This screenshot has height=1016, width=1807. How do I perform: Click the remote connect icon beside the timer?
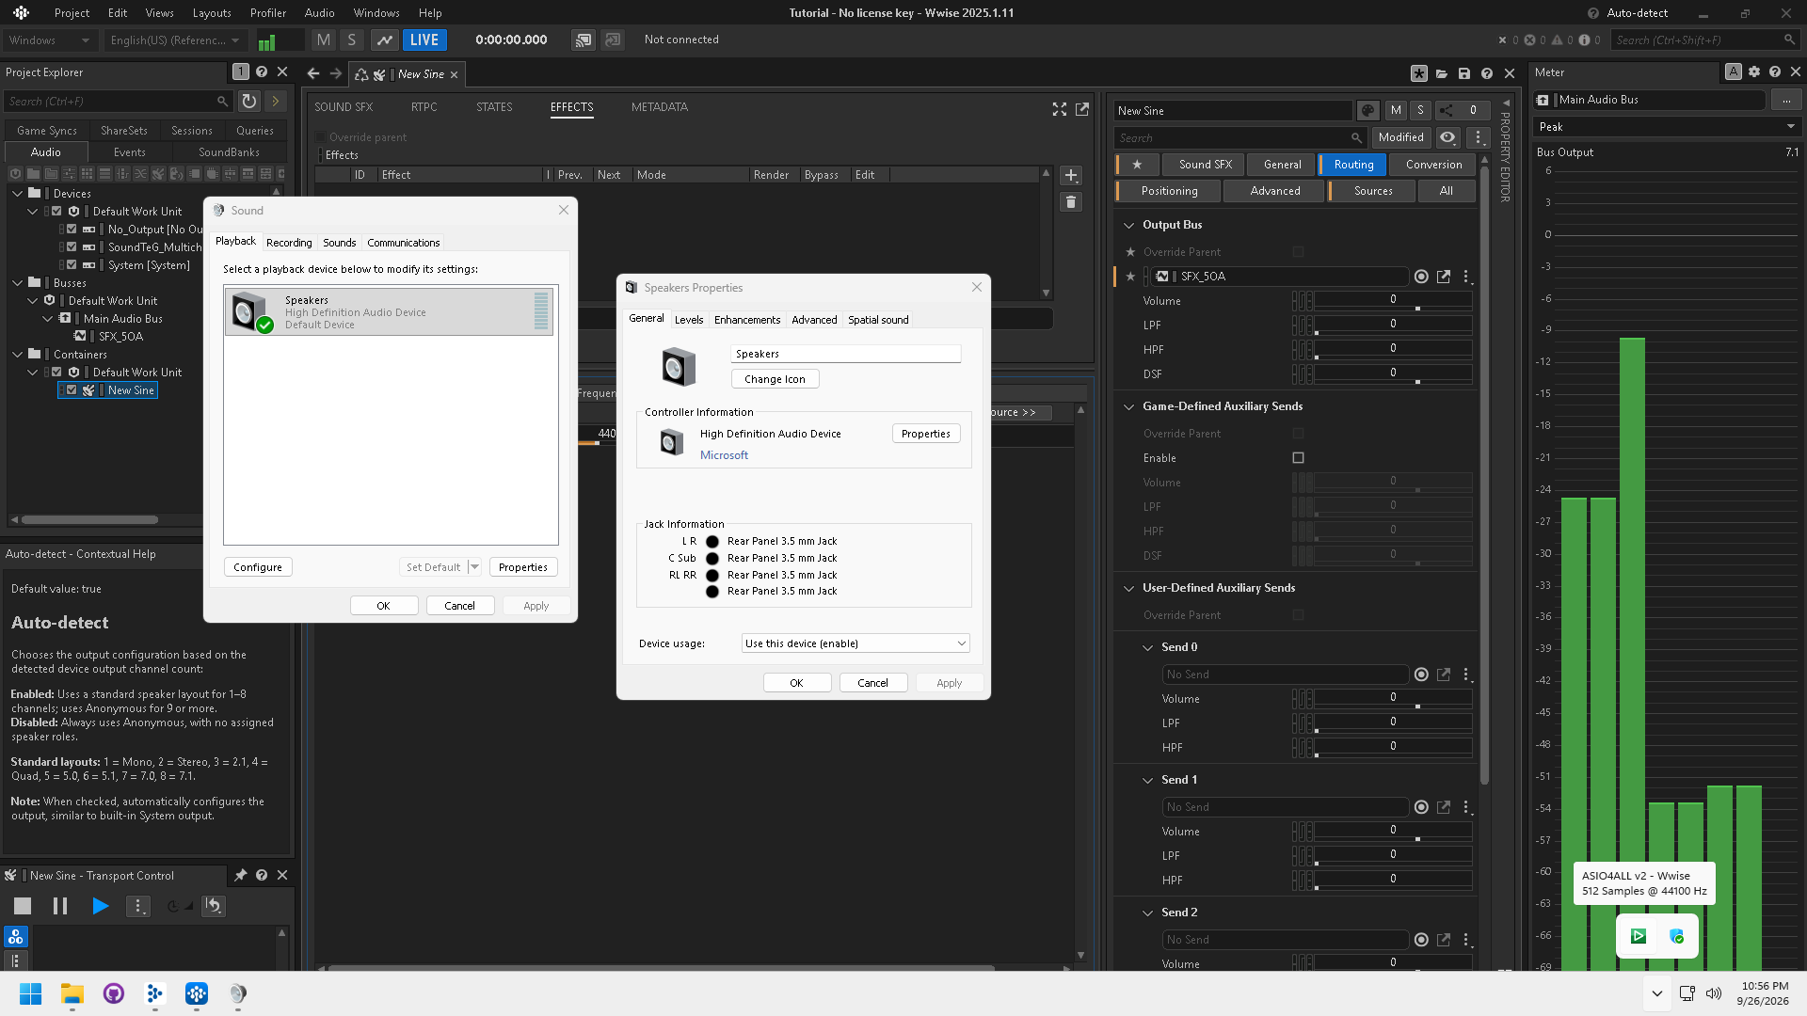pos(584,40)
